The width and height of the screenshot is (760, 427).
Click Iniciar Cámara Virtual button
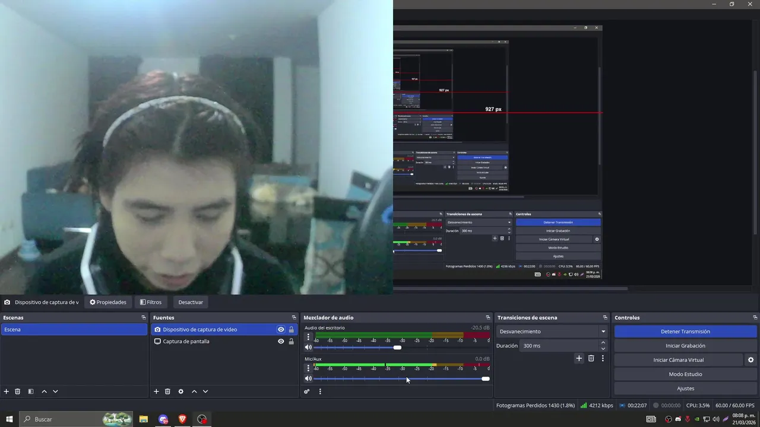678,360
